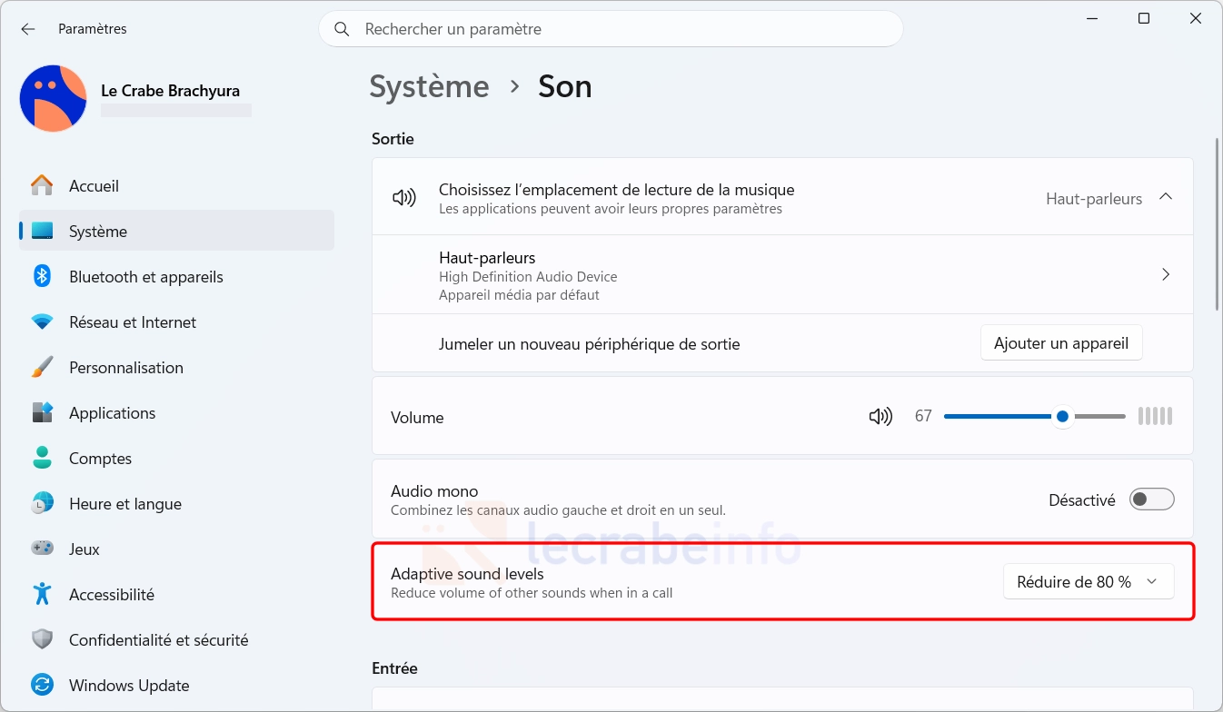Click the Personnalisation paintbrush icon
Image resolution: width=1223 pixels, height=712 pixels.
pos(42,367)
